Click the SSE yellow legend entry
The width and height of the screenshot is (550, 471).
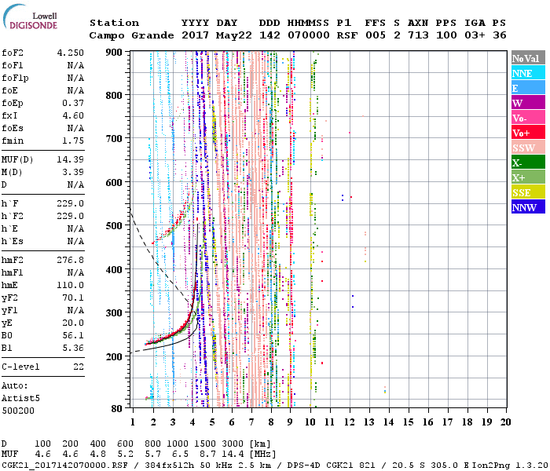coord(527,192)
